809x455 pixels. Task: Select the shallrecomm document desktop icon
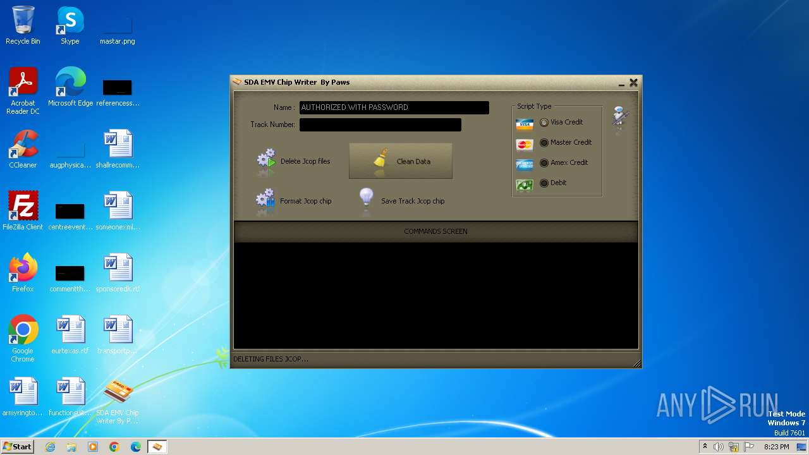tap(118, 149)
